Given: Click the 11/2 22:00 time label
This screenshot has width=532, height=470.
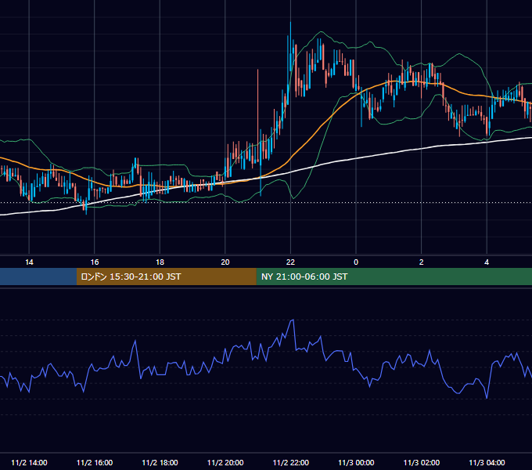Looking at the screenshot, I should tap(291, 462).
